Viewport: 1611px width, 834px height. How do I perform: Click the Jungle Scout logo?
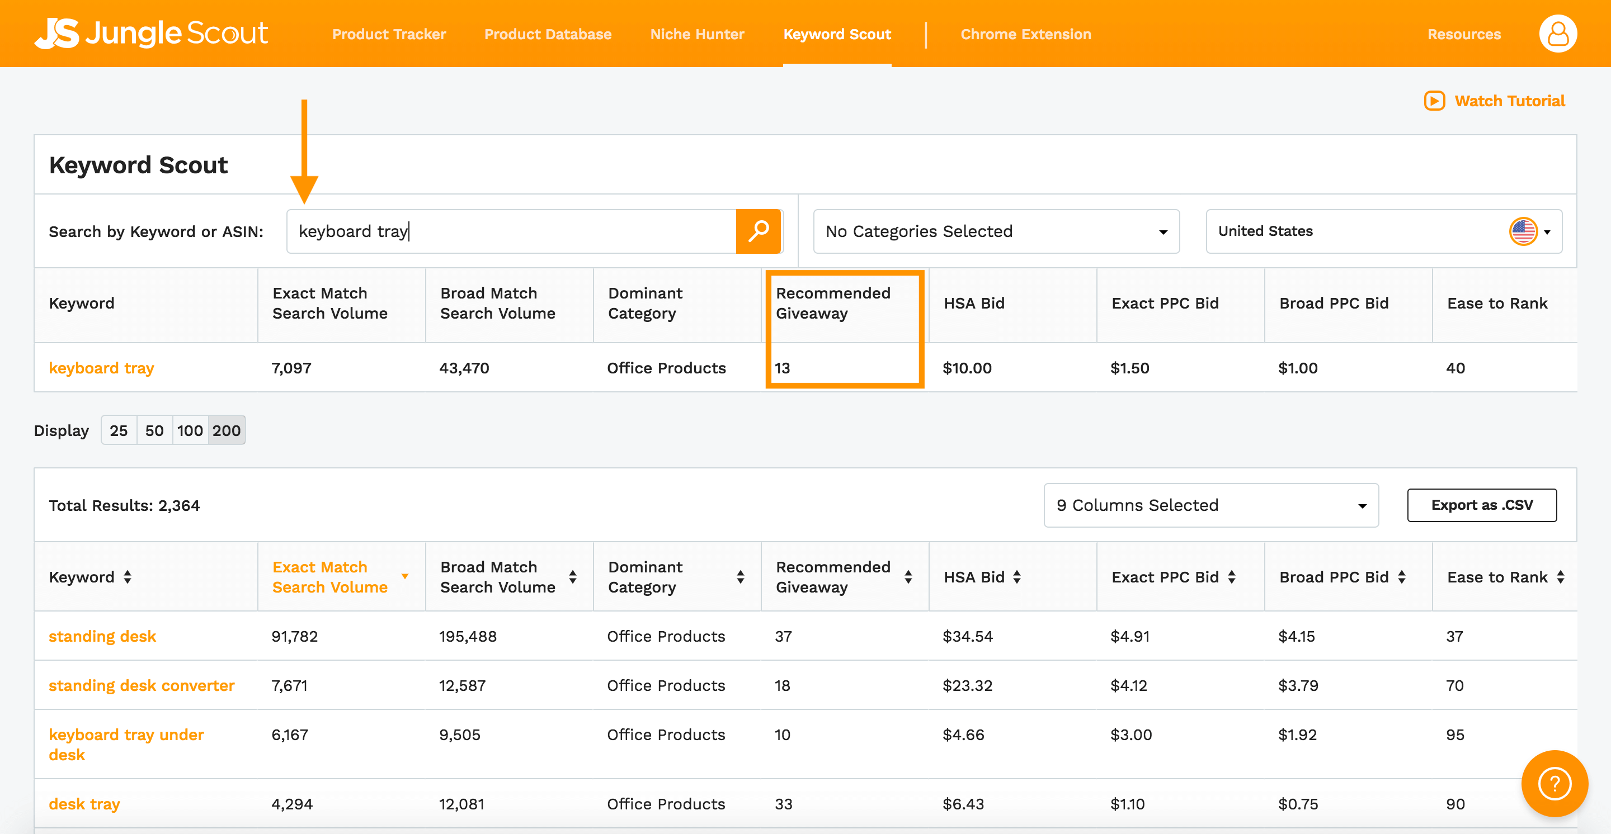pyautogui.click(x=152, y=34)
